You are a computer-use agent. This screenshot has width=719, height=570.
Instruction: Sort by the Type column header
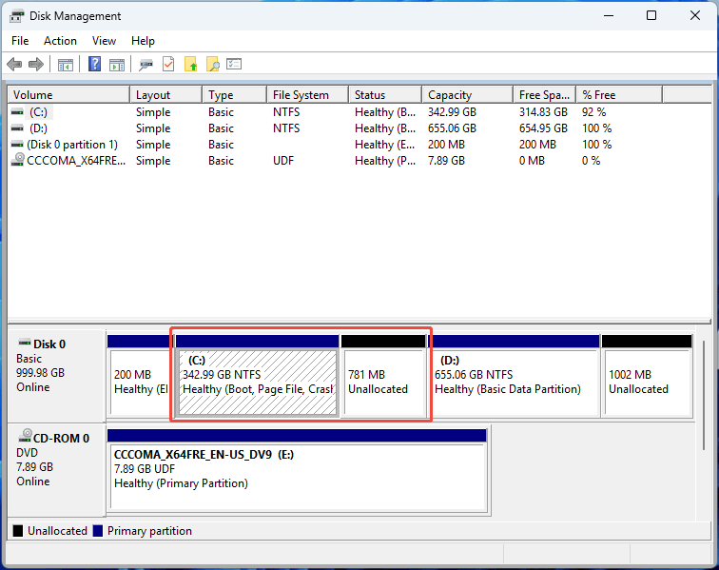tap(234, 95)
